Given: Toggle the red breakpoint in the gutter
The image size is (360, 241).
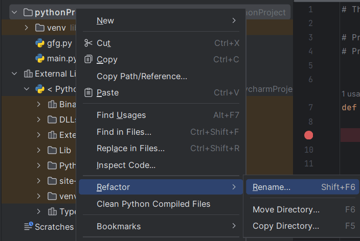Looking at the screenshot, I should [308, 135].
